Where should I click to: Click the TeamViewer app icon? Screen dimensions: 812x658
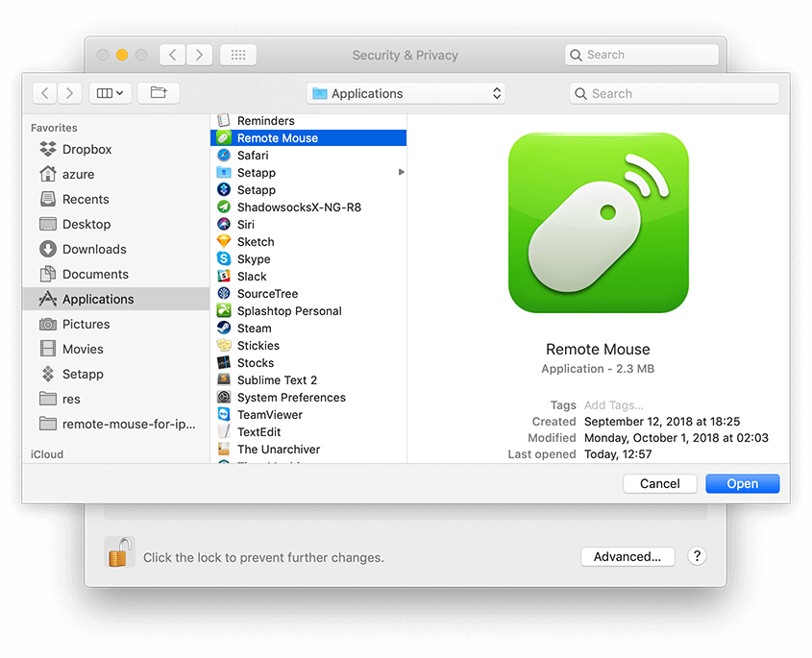223,415
